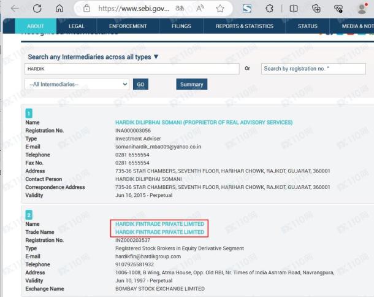Open the All Intermediaries dropdown
The width and height of the screenshot is (374, 297).
77,84
